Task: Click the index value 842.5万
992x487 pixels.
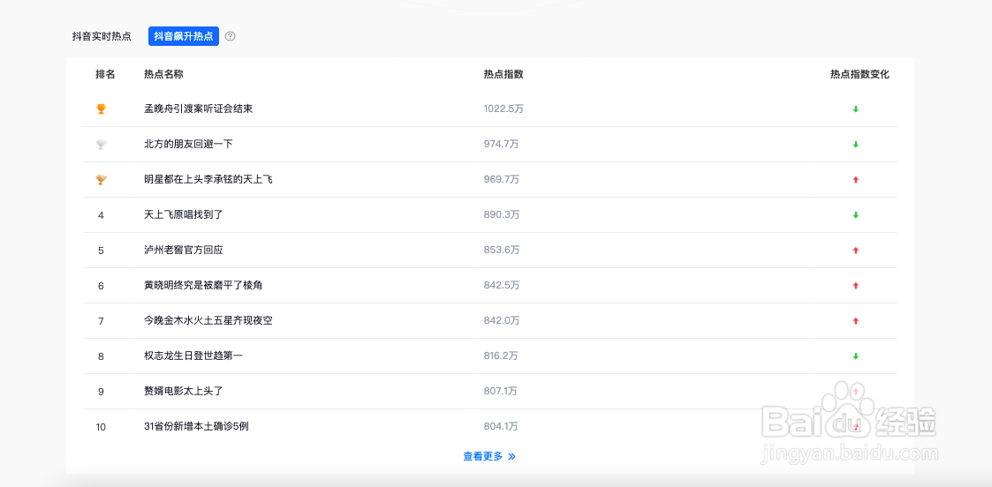Action: [x=502, y=286]
